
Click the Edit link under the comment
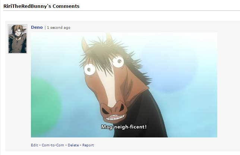point(34,145)
